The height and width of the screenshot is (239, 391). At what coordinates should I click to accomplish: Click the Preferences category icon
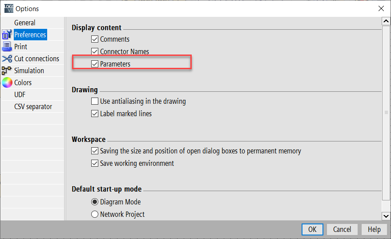pyautogui.click(x=7, y=35)
